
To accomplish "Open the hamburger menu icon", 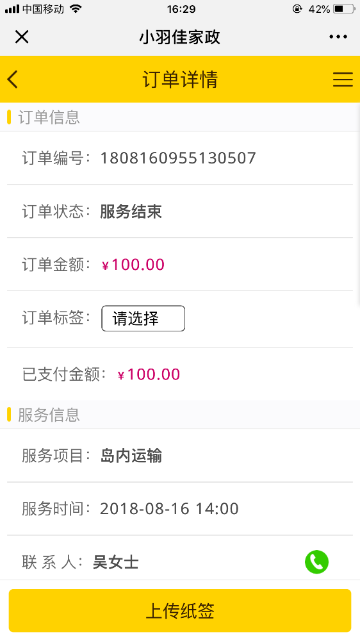I will click(343, 79).
